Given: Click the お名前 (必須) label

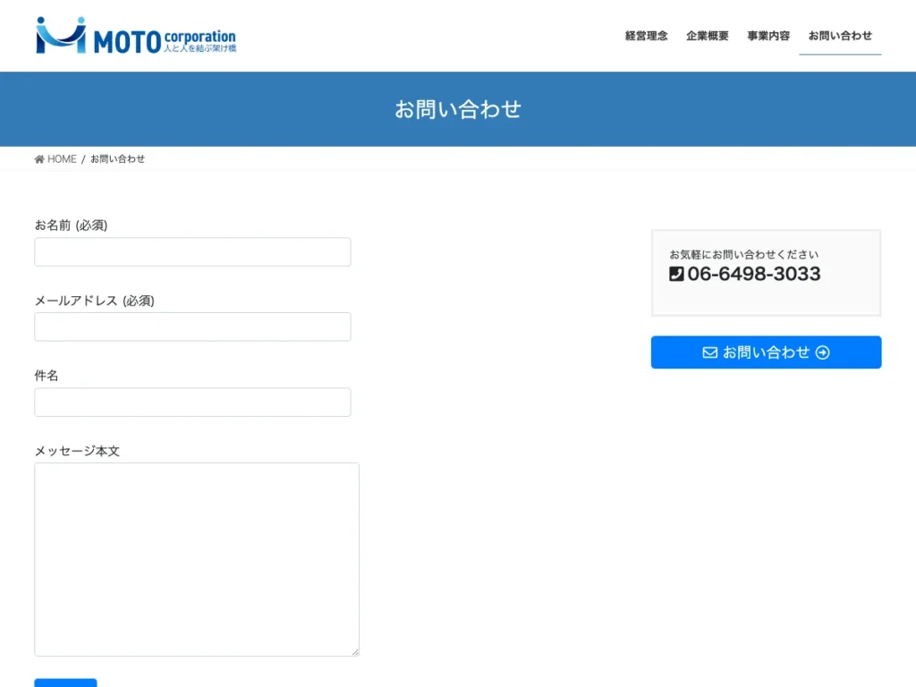Looking at the screenshot, I should coord(71,225).
